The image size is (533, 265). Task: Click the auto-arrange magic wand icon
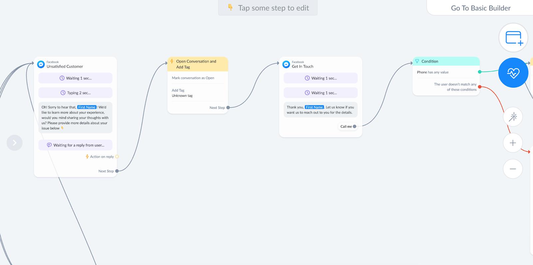point(513,117)
